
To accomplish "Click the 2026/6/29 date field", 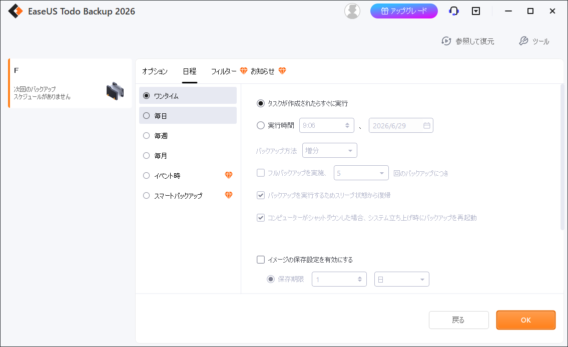I will pos(401,125).
